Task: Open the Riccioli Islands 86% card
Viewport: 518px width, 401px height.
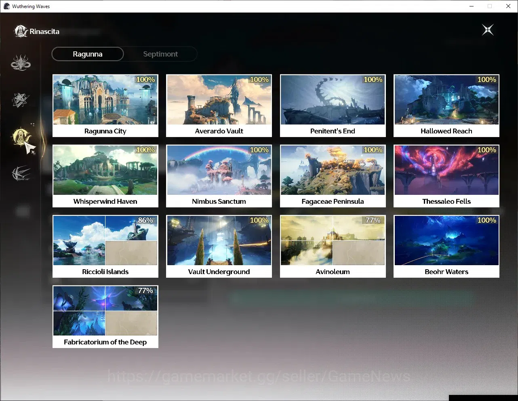Action: [105, 247]
